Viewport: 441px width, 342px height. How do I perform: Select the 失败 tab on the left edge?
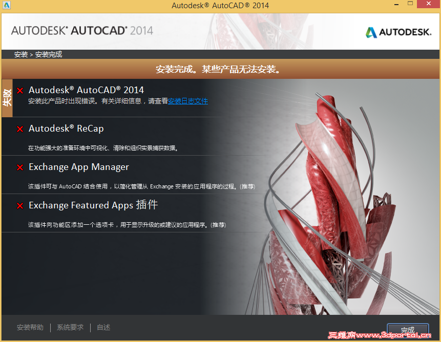[x=7, y=97]
